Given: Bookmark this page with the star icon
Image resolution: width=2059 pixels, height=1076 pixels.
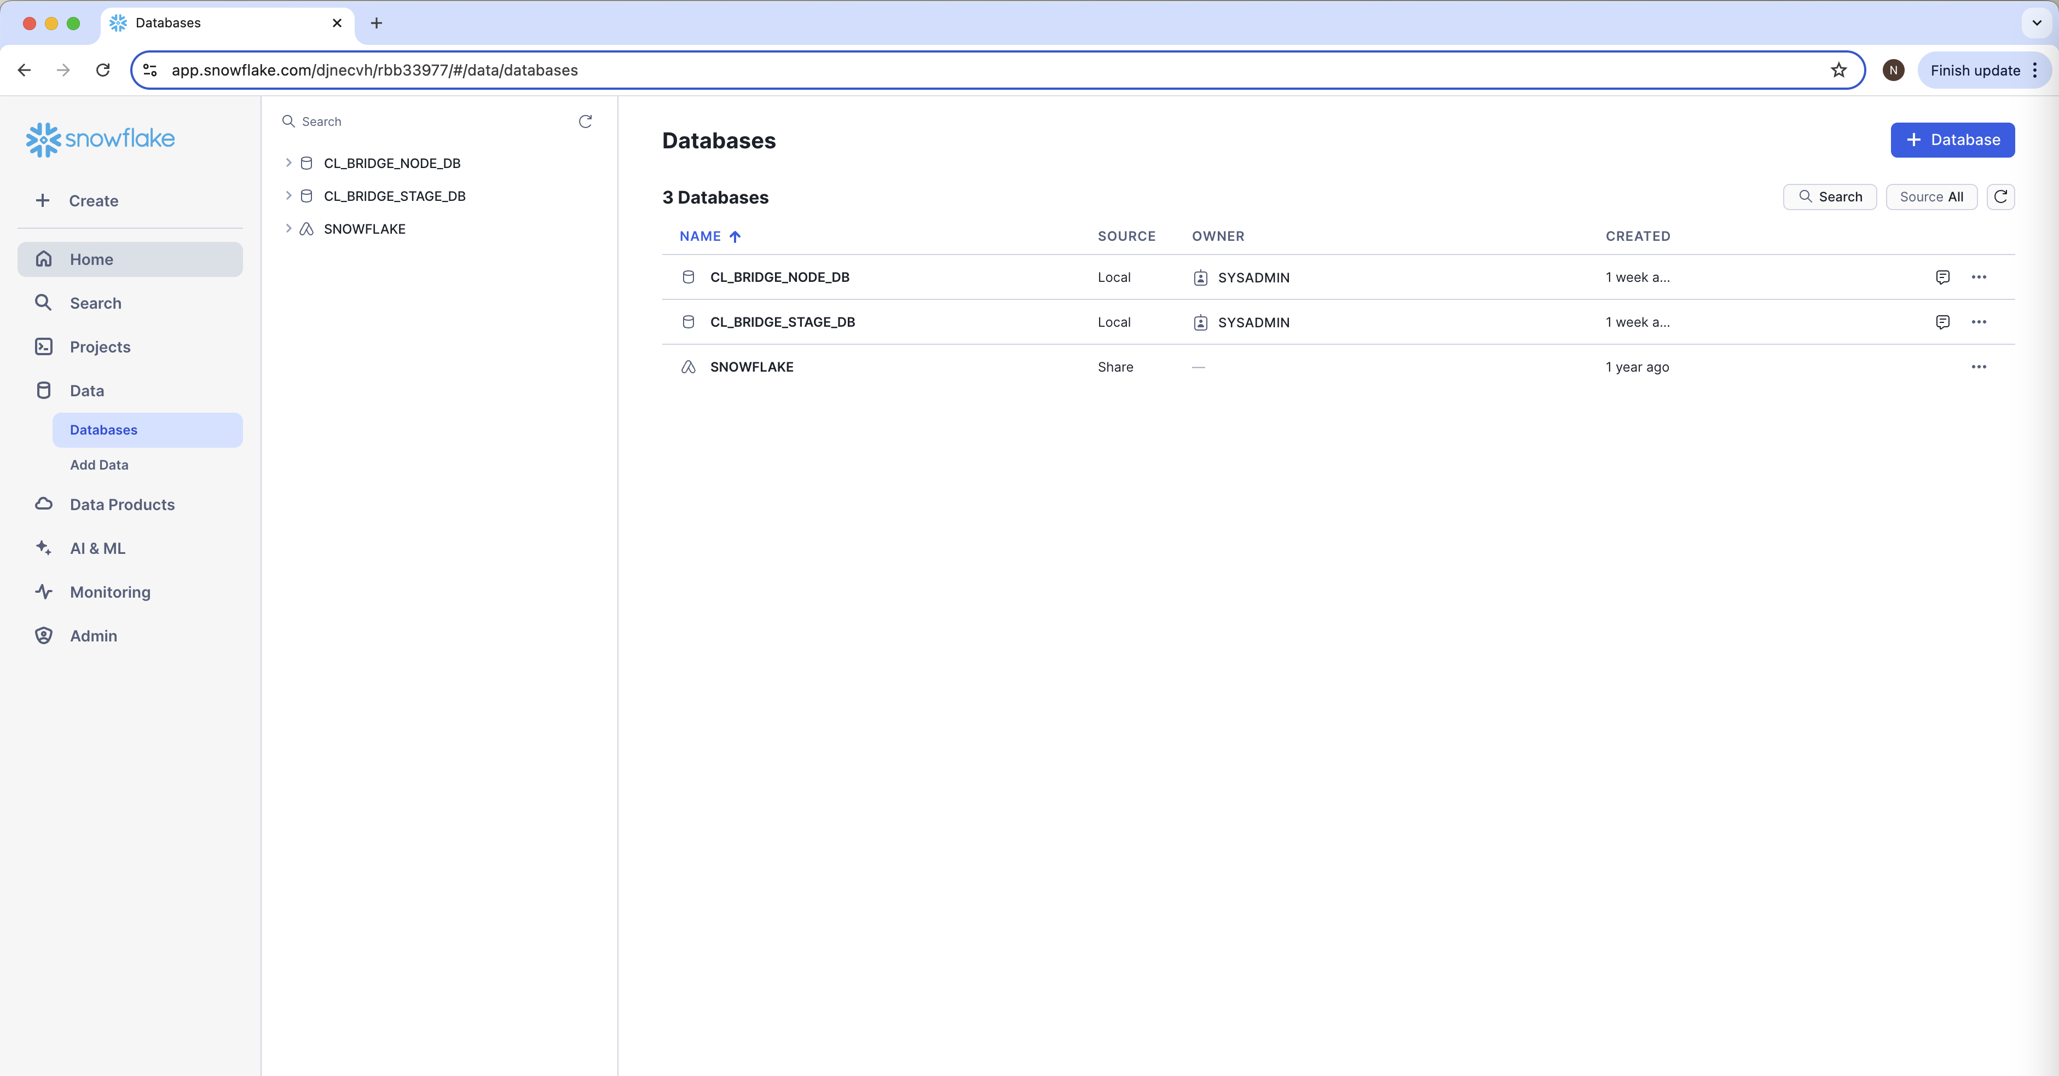Looking at the screenshot, I should pyautogui.click(x=1838, y=71).
